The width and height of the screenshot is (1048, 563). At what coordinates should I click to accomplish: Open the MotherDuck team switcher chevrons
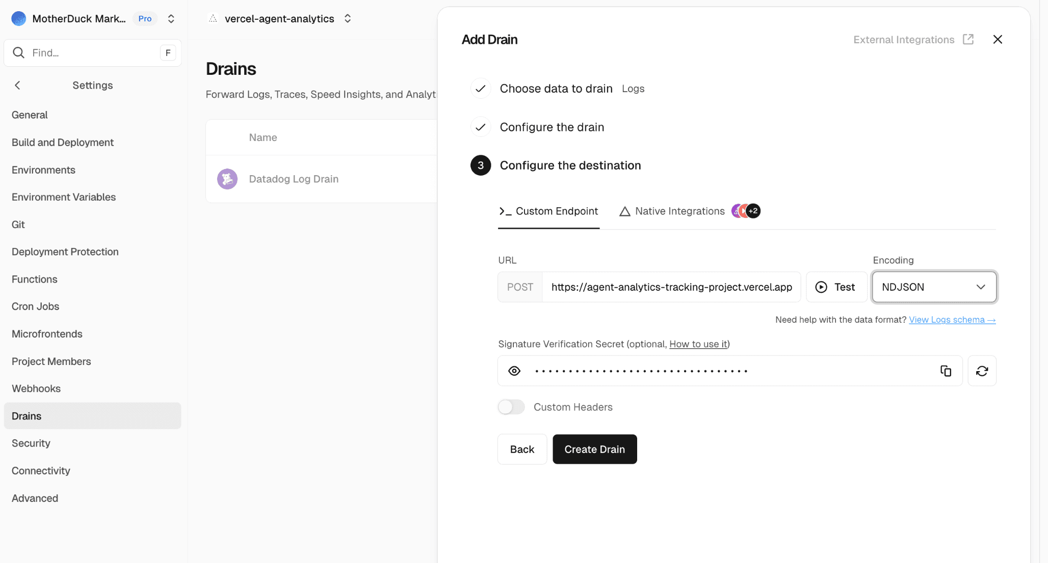[x=171, y=18]
